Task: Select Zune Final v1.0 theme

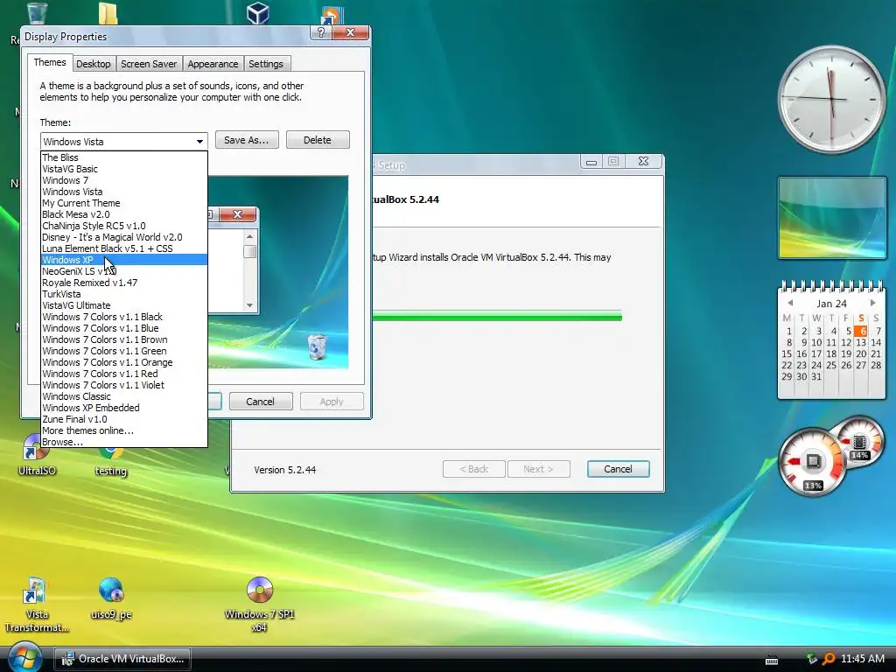Action: click(124, 419)
